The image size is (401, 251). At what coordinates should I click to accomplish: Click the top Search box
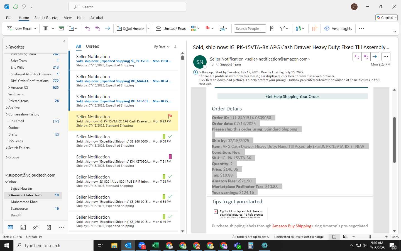pos(127,7)
